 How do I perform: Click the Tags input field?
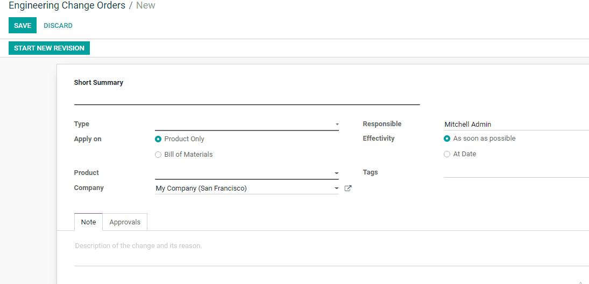click(516, 172)
